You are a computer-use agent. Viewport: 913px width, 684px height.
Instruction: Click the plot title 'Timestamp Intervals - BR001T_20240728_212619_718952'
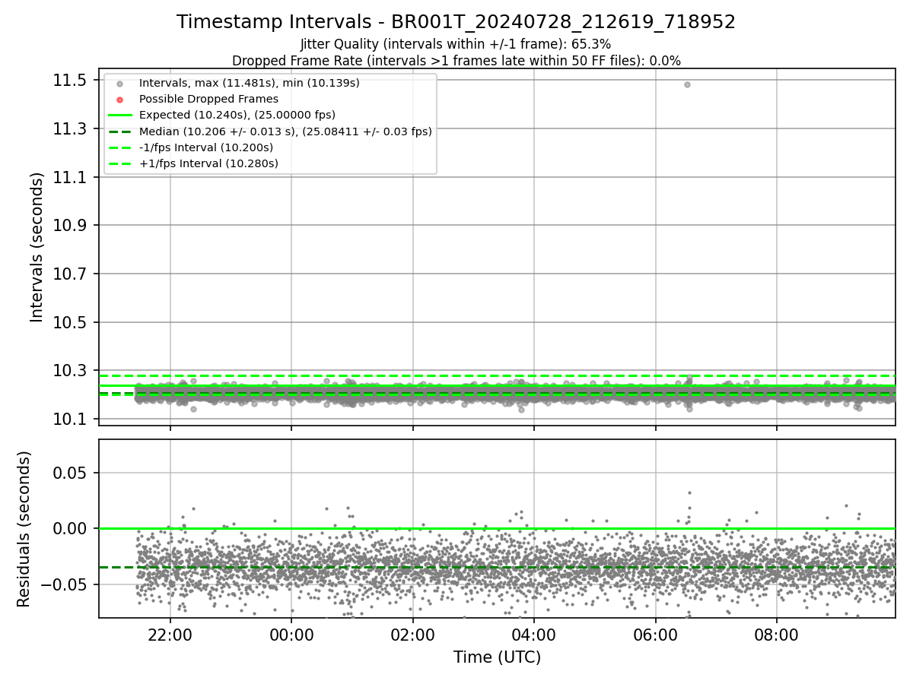tap(456, 22)
